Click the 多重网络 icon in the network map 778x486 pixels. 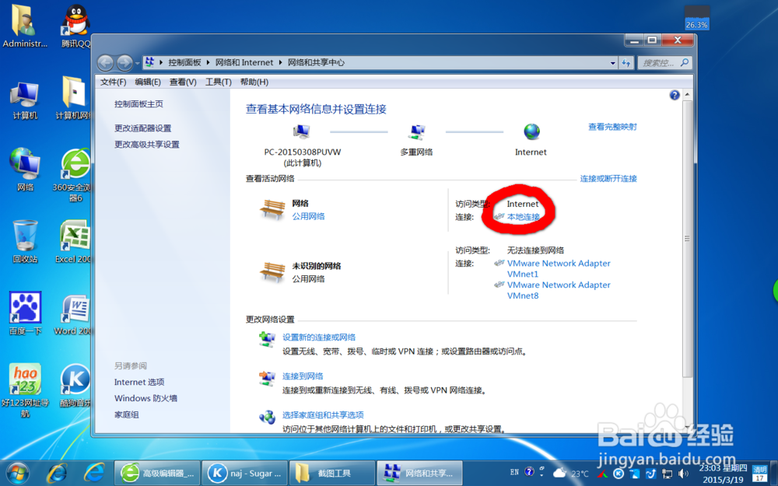click(415, 131)
